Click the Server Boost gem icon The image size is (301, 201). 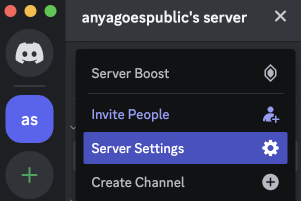pos(270,74)
